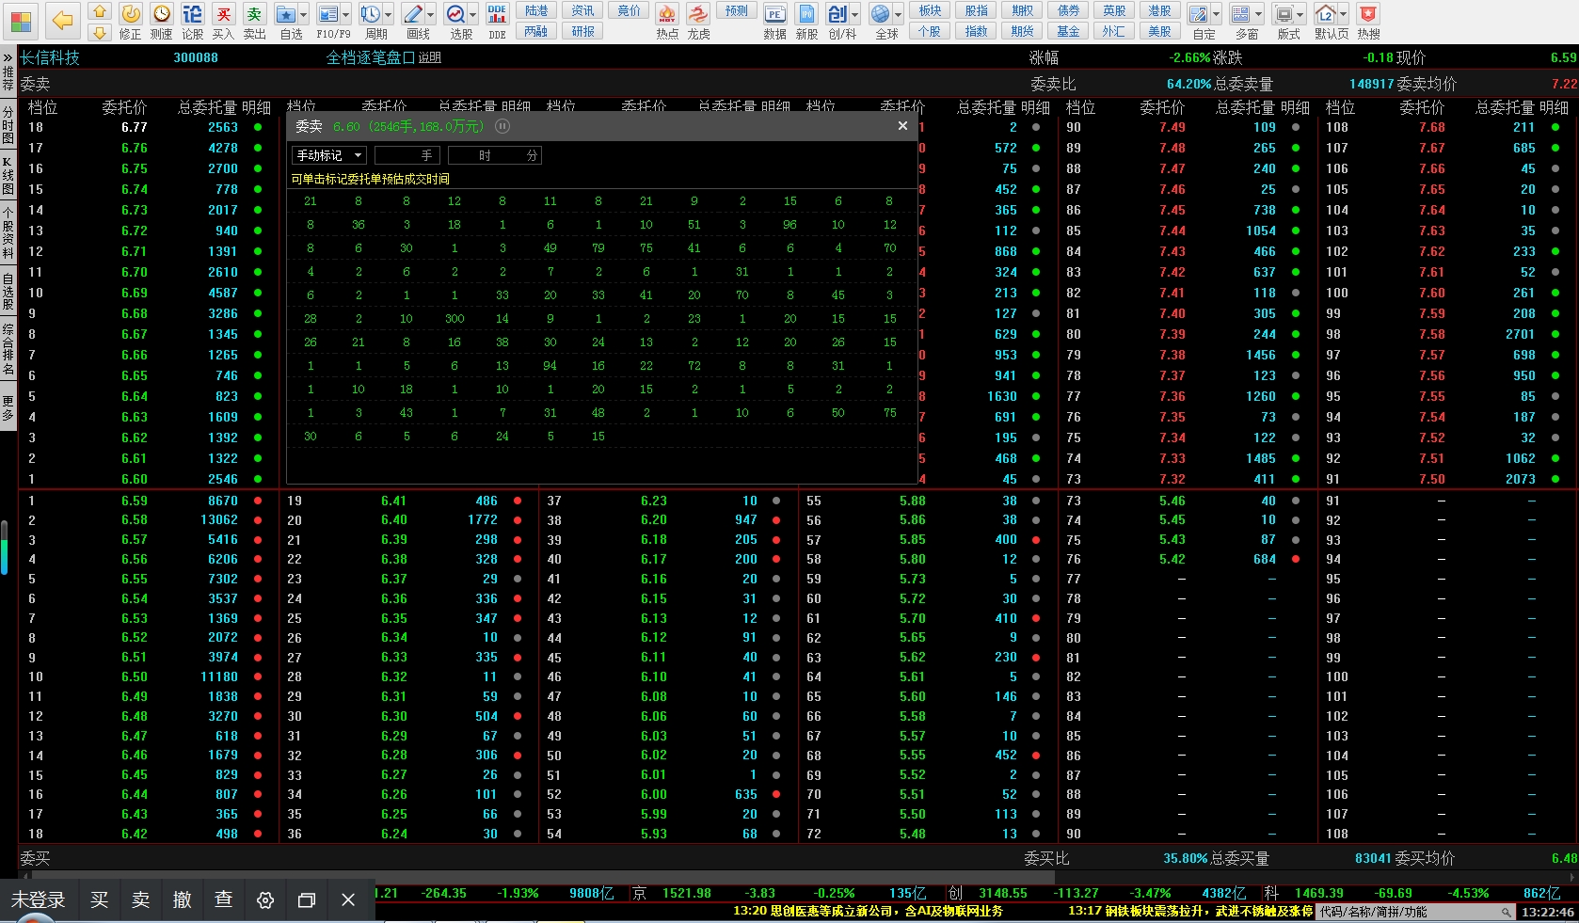Open the DDE chart icon

pyautogui.click(x=497, y=14)
